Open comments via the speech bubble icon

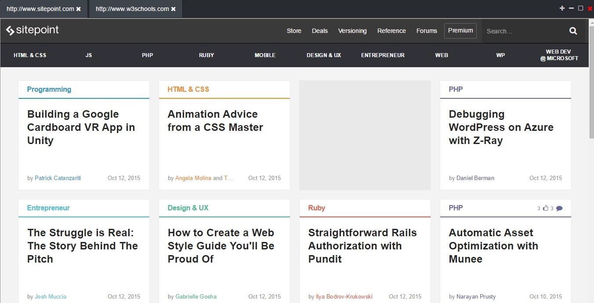coord(559,208)
